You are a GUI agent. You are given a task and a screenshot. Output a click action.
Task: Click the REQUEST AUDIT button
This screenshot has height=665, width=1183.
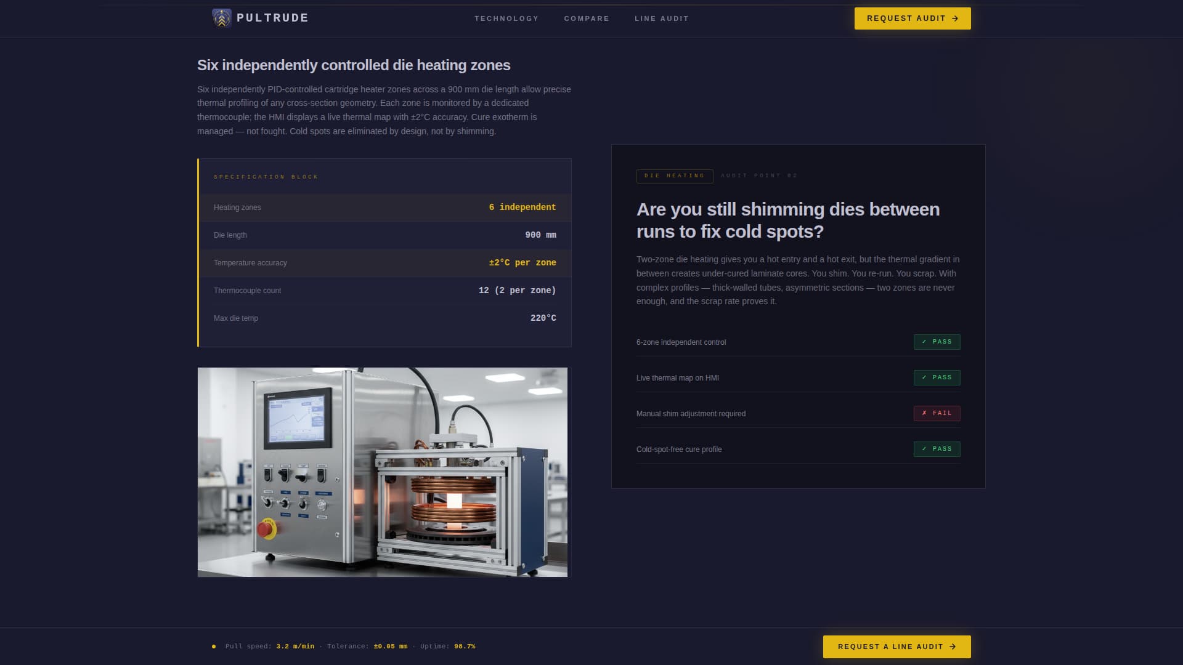913,18
